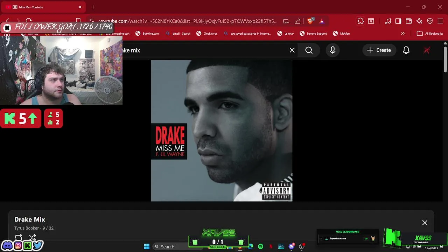This screenshot has height=252, width=448.
Task: Open saved passwords bookmark
Action: (247, 34)
